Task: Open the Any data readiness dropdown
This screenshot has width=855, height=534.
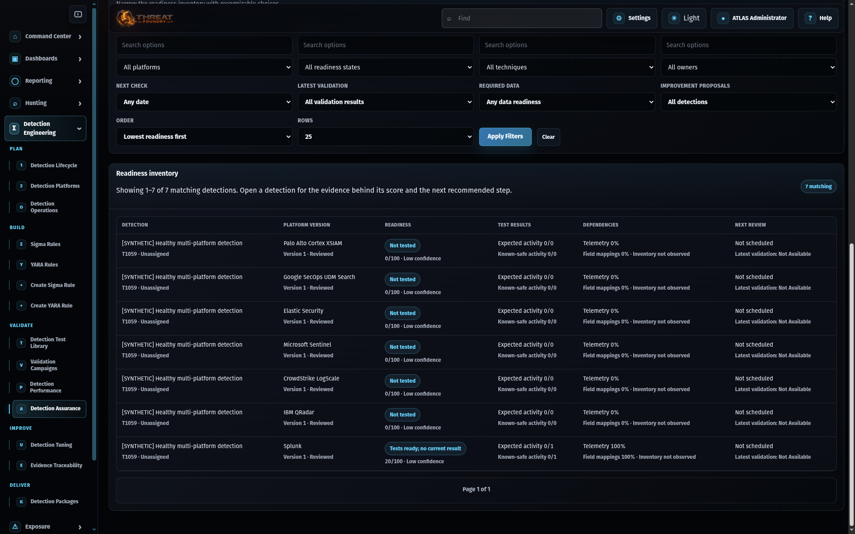Action: 567,102
